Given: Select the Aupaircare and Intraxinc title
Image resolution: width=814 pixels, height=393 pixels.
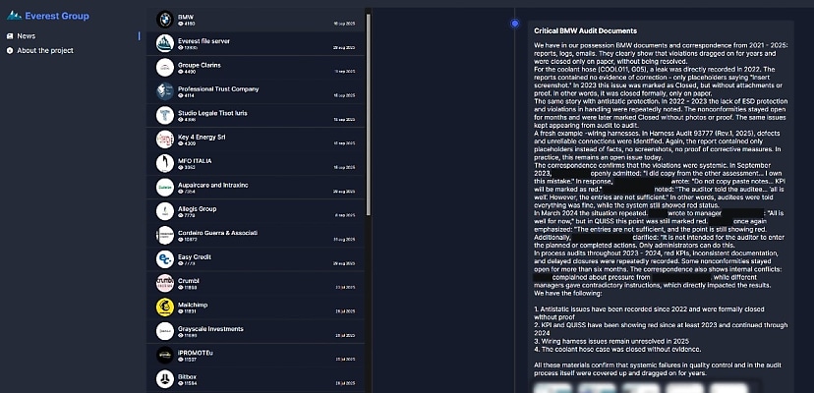Looking at the screenshot, I should pos(213,185).
